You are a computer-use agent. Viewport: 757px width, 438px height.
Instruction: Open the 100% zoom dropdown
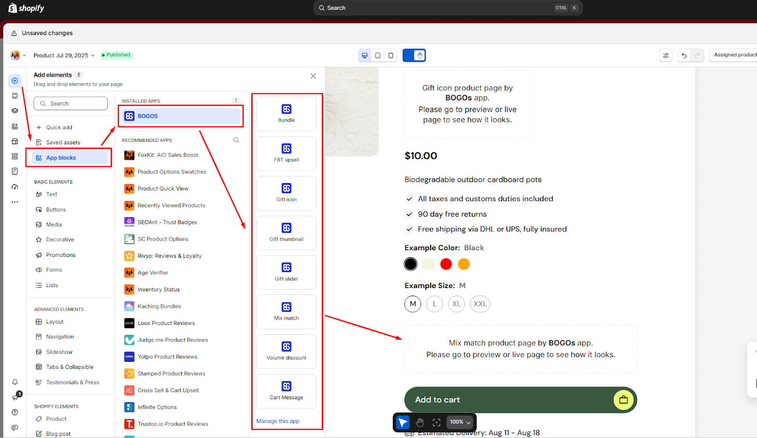click(x=460, y=422)
